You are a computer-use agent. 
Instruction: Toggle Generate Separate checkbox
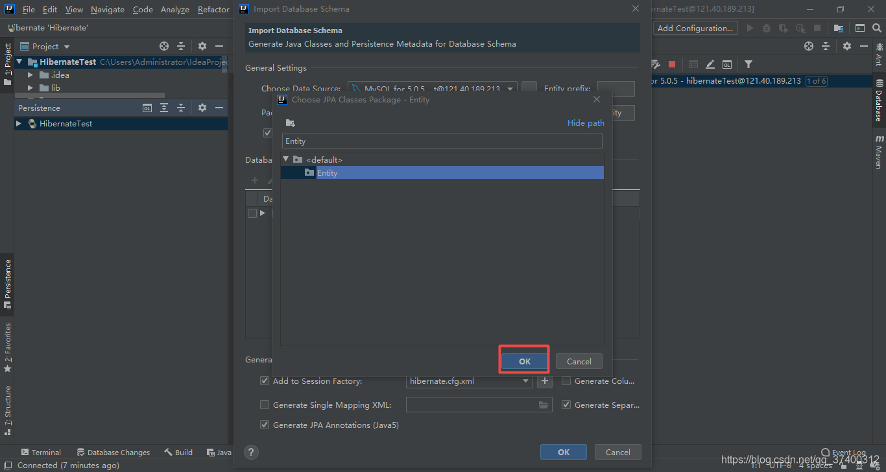point(566,405)
